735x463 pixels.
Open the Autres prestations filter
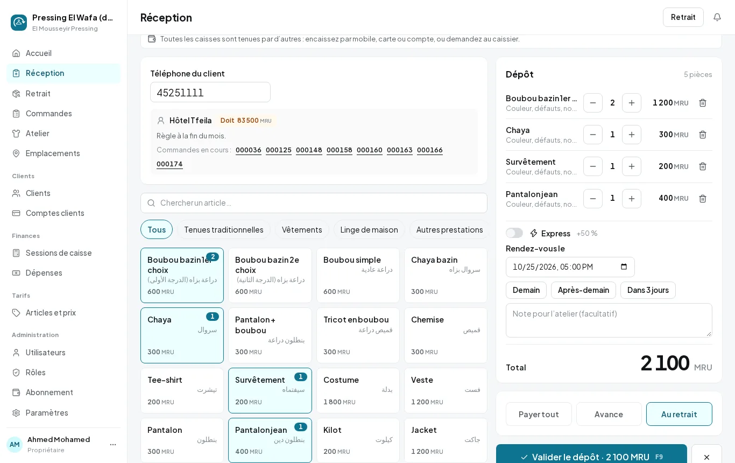tap(450, 229)
